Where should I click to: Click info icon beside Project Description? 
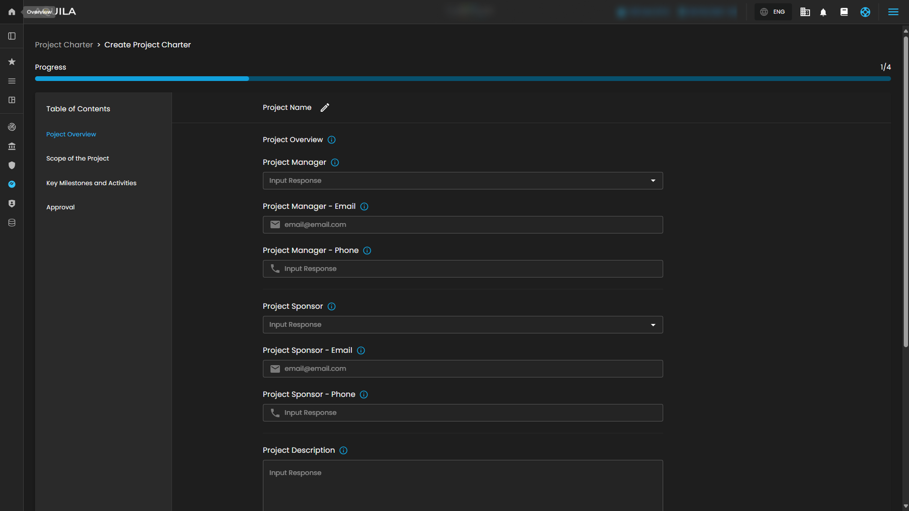coord(343,450)
